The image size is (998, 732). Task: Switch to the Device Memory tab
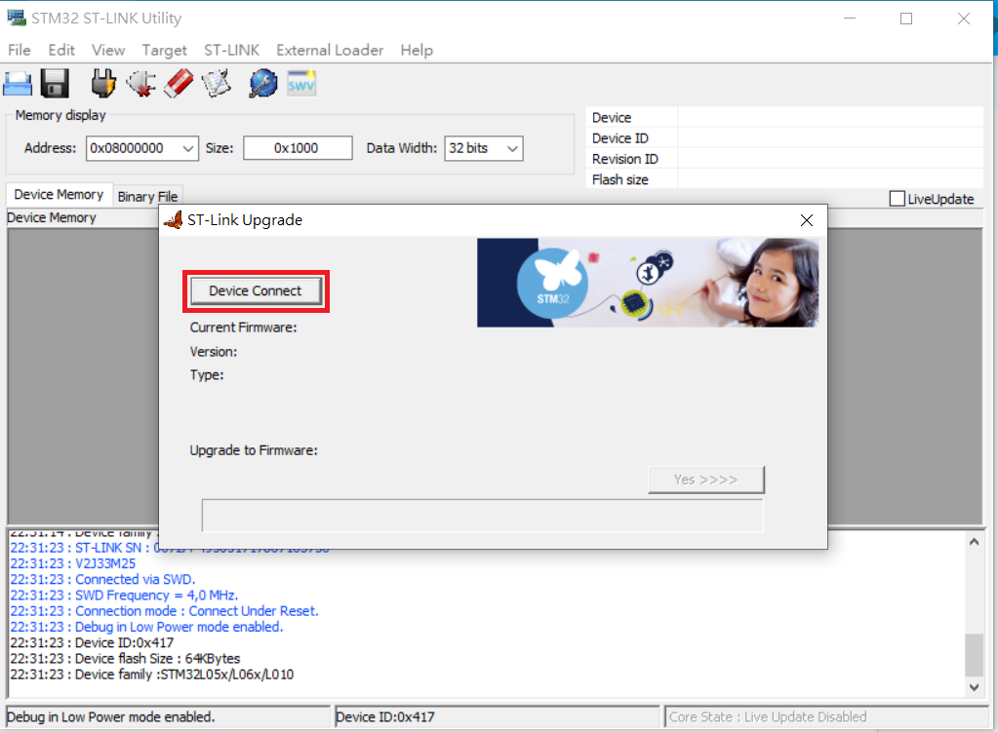(59, 195)
